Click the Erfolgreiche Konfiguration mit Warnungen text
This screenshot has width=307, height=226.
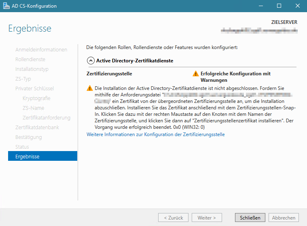(235, 77)
